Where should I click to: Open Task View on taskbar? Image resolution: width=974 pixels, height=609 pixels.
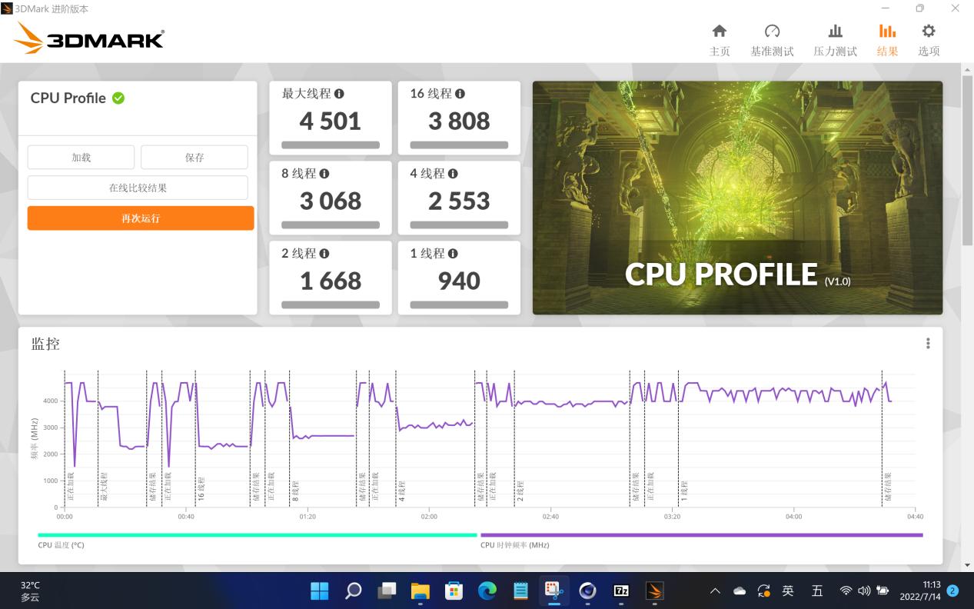point(387,591)
